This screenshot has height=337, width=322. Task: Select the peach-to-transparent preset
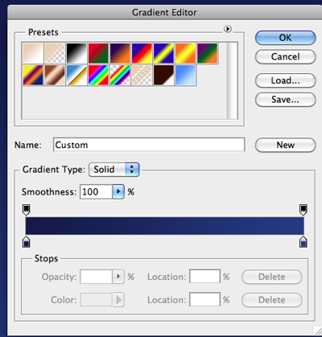click(55, 53)
